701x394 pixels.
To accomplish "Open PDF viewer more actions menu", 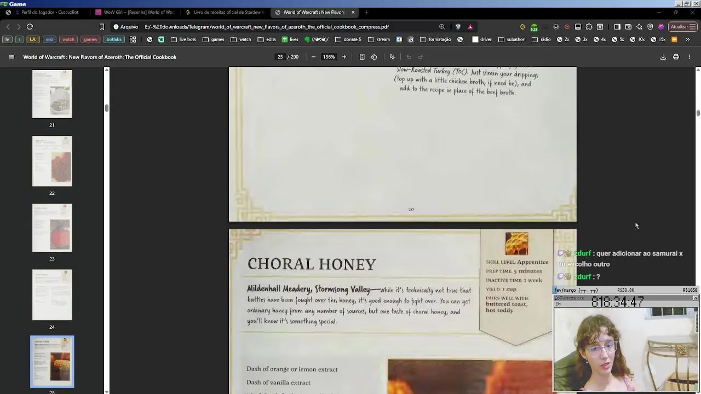I will pos(689,57).
